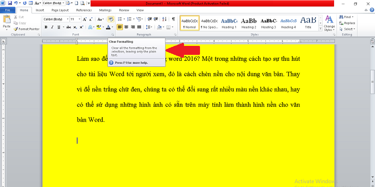Viewport: 375px width, 187px height.
Task: Toggle Subscript formatting
Action: point(75,27)
